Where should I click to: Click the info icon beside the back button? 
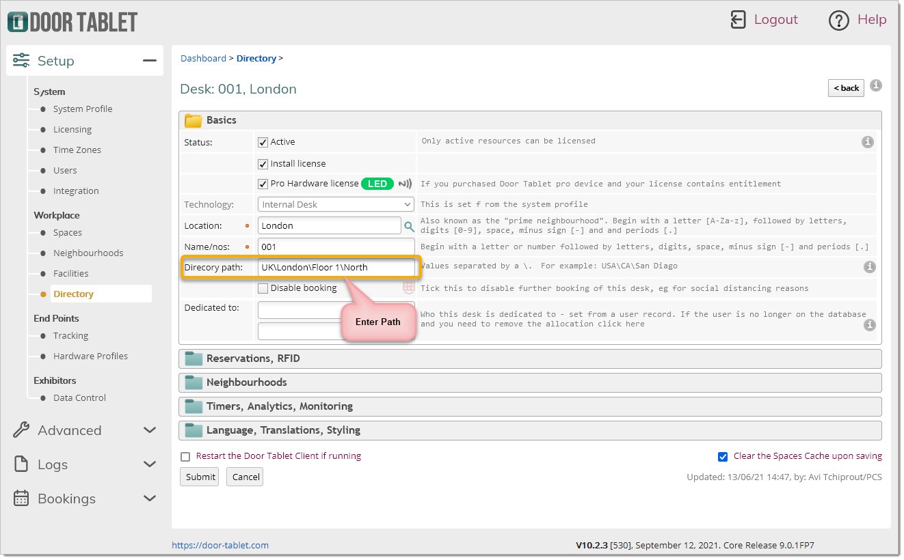point(876,86)
